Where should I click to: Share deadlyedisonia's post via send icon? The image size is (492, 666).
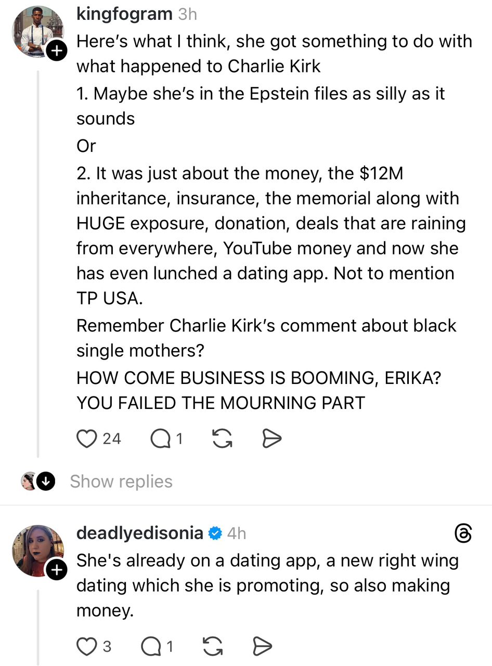(262, 646)
